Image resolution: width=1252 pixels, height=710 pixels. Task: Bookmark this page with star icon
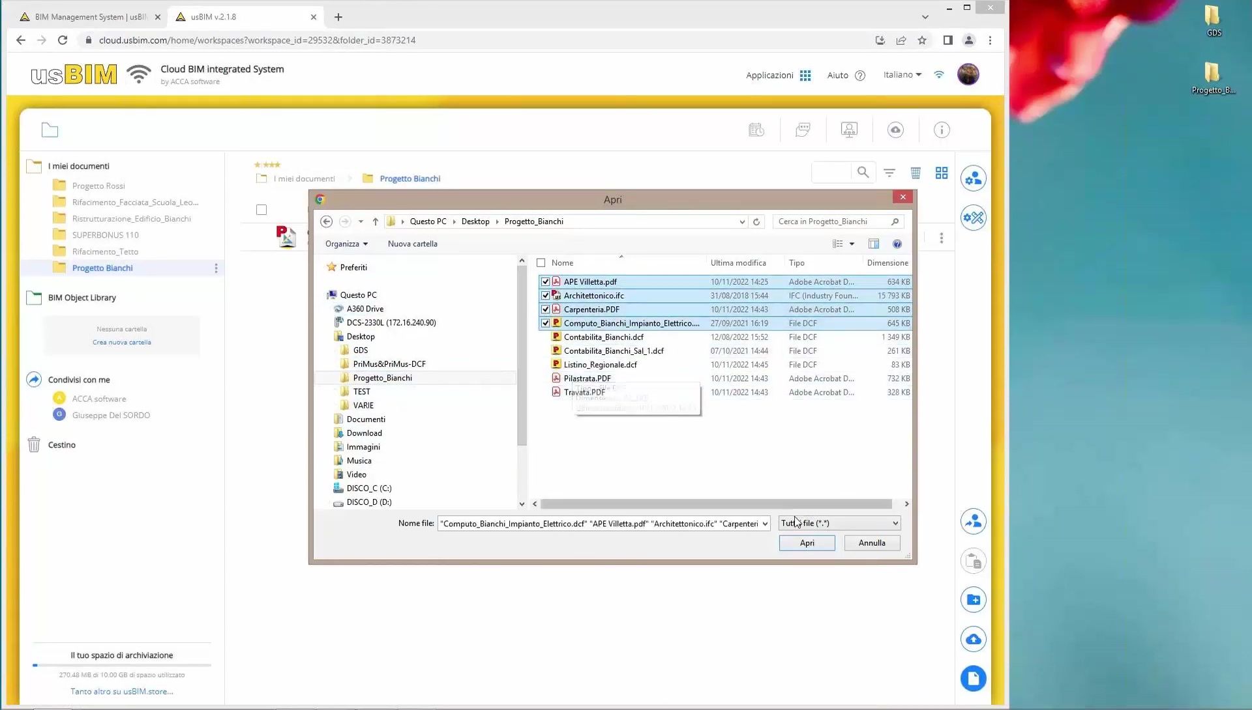click(x=922, y=40)
